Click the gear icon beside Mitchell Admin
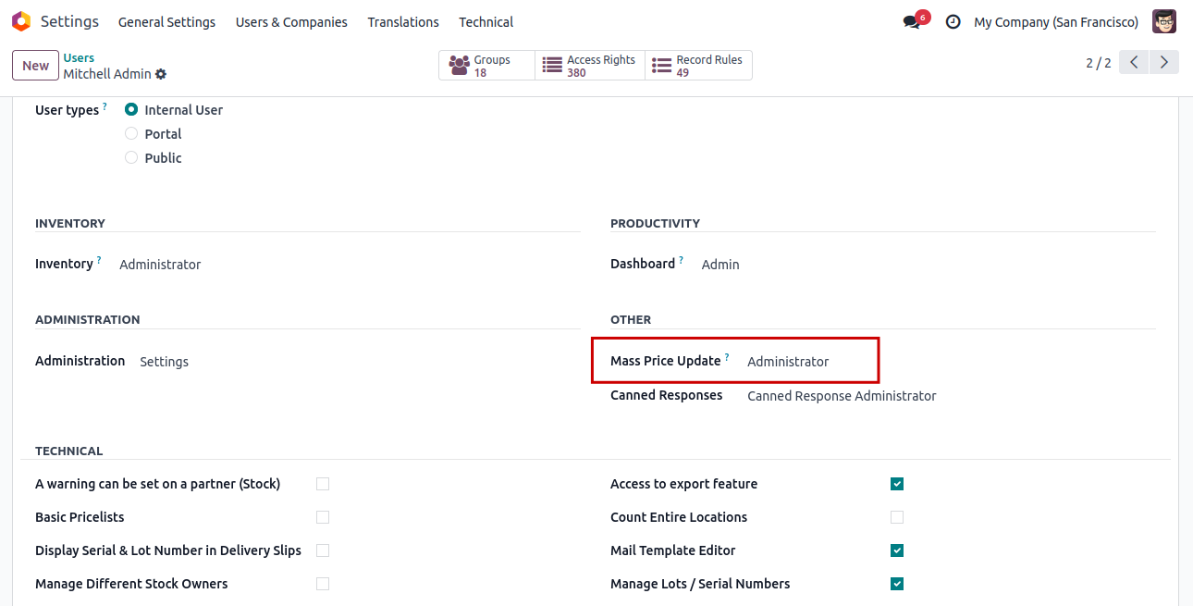The image size is (1193, 606). pyautogui.click(x=161, y=74)
